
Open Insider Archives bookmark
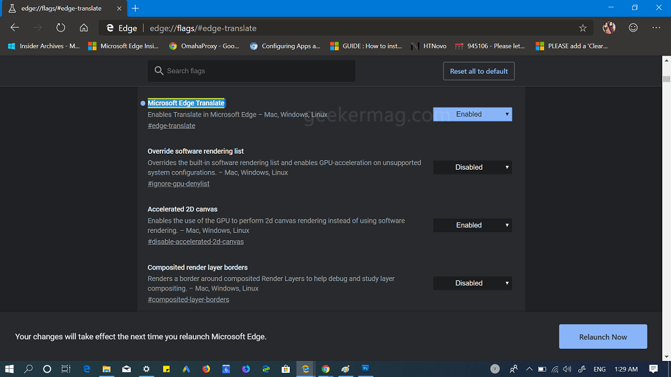[44, 46]
